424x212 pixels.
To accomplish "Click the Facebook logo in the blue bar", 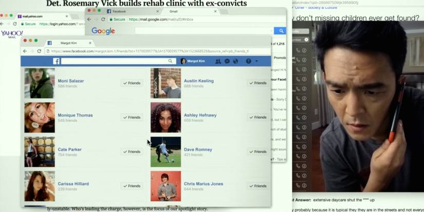I will click(x=57, y=61).
